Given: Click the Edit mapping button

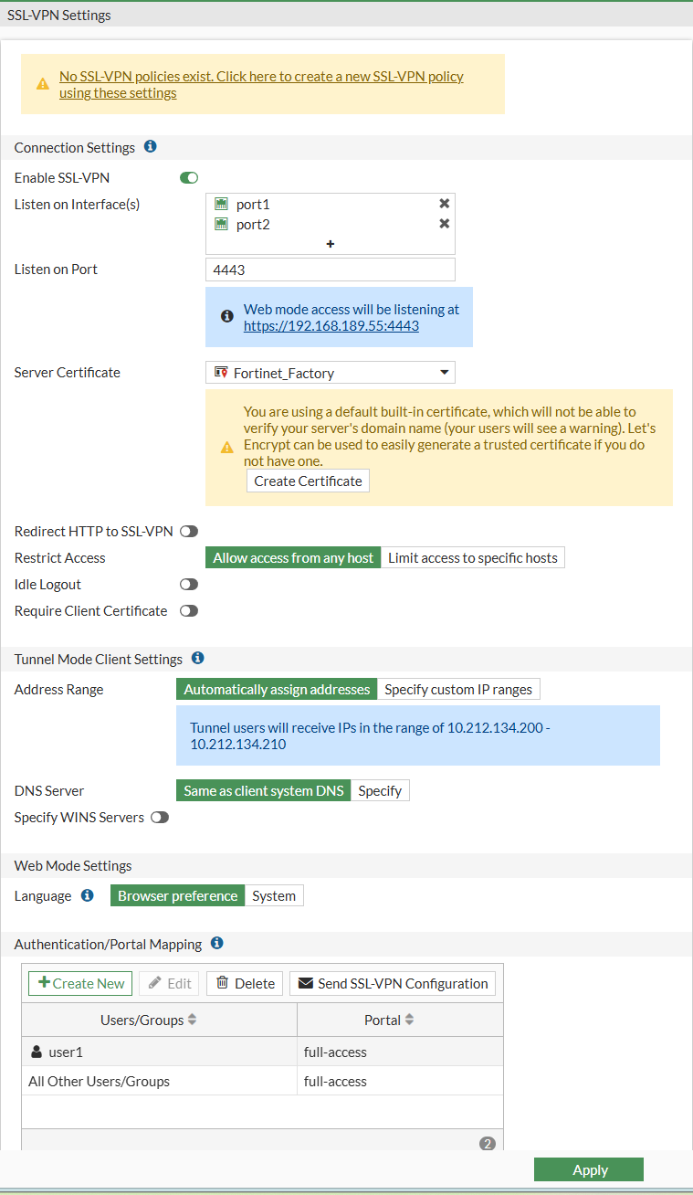Looking at the screenshot, I should coord(169,983).
